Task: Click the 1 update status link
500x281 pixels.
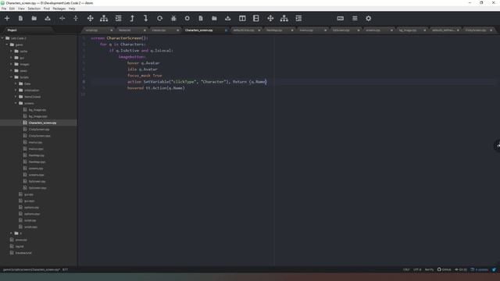Action: tap(480, 269)
